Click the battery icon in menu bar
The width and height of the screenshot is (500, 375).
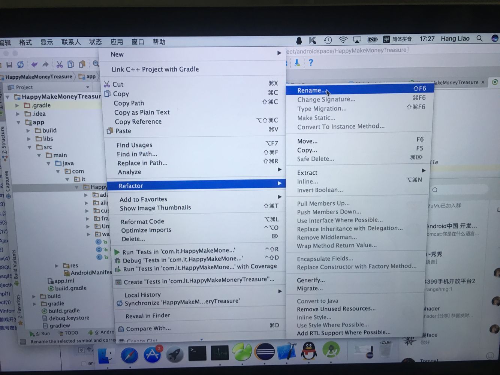point(372,39)
